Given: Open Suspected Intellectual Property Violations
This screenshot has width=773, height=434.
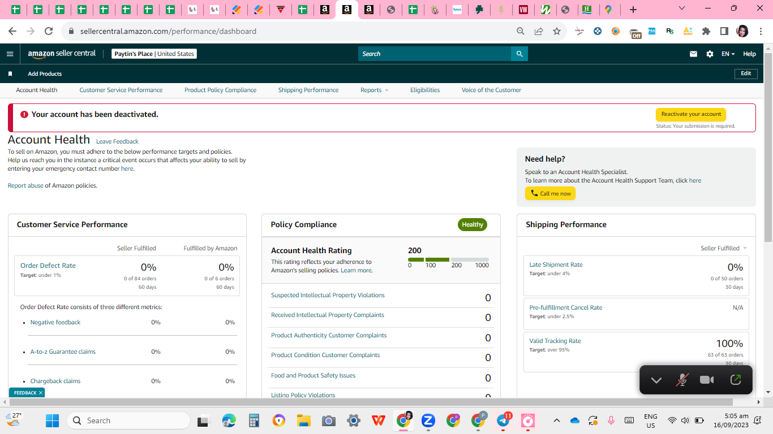Looking at the screenshot, I should pyautogui.click(x=328, y=295).
